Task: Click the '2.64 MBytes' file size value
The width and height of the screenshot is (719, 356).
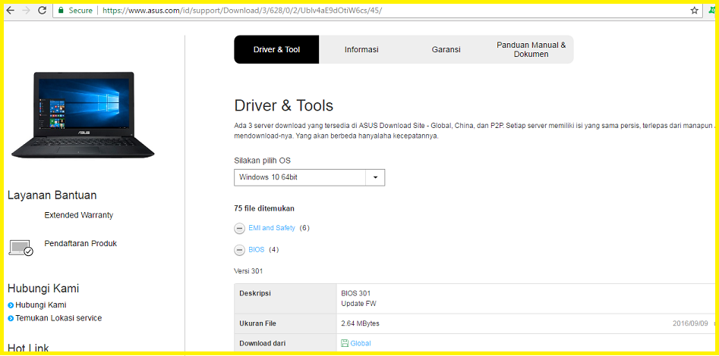Action: click(x=361, y=323)
